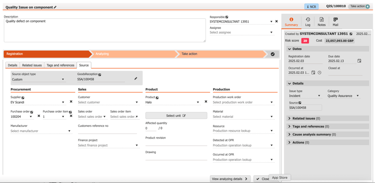Open creator link icon next to SYSTEMCONSULTANT 13951
375x183 pixels.
pos(351,34)
